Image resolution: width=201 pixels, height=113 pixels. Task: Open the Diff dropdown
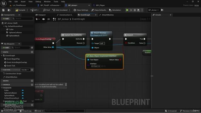pos(35,10)
